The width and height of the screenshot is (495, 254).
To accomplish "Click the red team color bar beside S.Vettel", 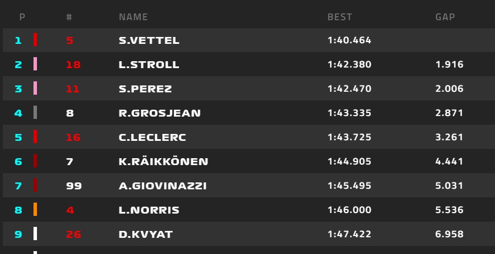I will (x=35, y=40).
